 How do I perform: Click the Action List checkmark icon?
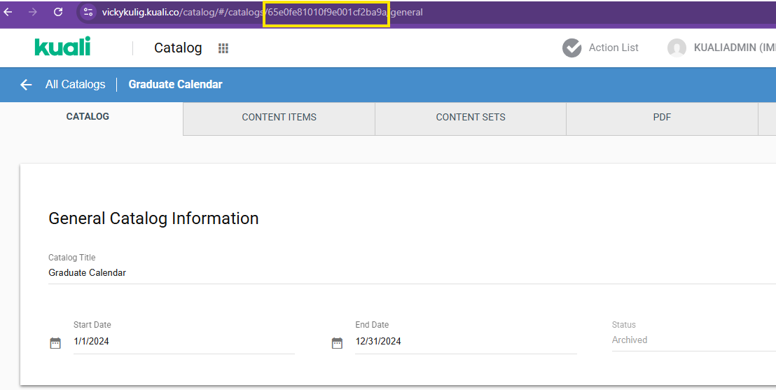tap(571, 48)
